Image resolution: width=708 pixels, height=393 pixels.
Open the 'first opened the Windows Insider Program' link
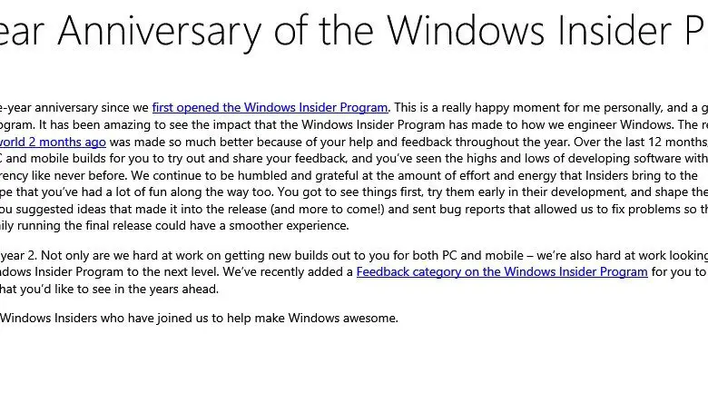[x=270, y=107]
